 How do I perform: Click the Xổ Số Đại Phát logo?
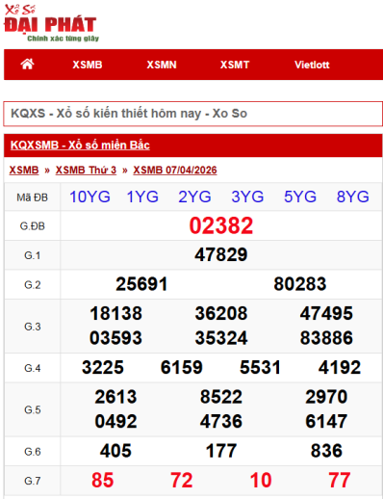[51, 24]
